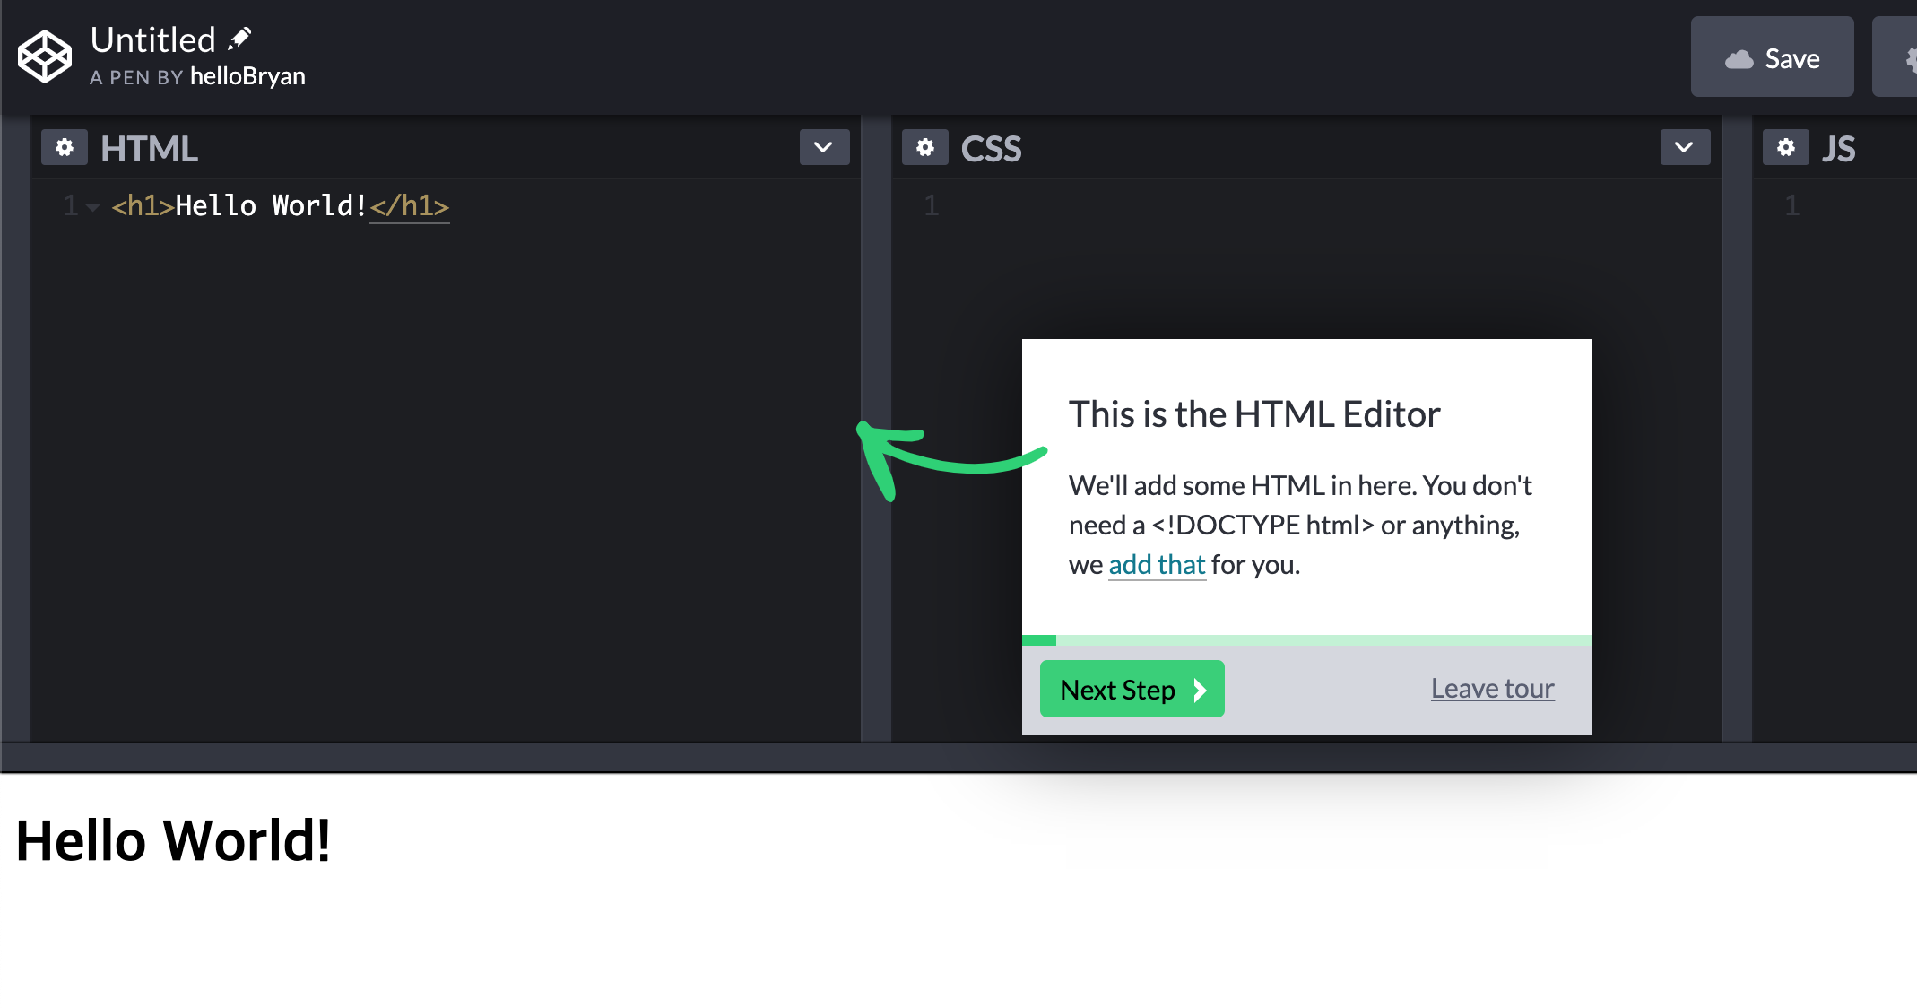
Task: Open HTML editor settings gear
Action: [x=65, y=148]
